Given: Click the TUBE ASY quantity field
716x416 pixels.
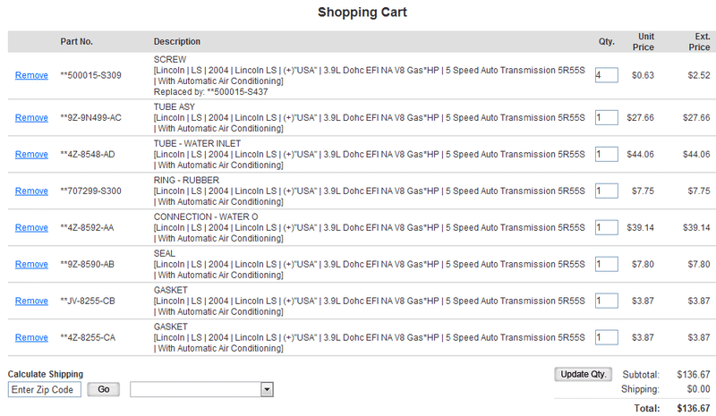Looking at the screenshot, I should tap(606, 117).
